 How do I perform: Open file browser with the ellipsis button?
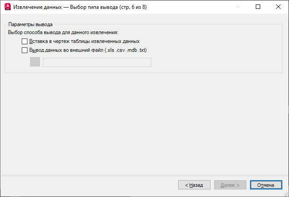35,62
